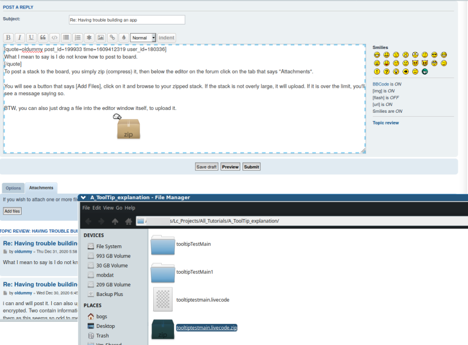This screenshot has width=468, height=345.
Task: Switch to the Options tab
Action: click(x=13, y=188)
